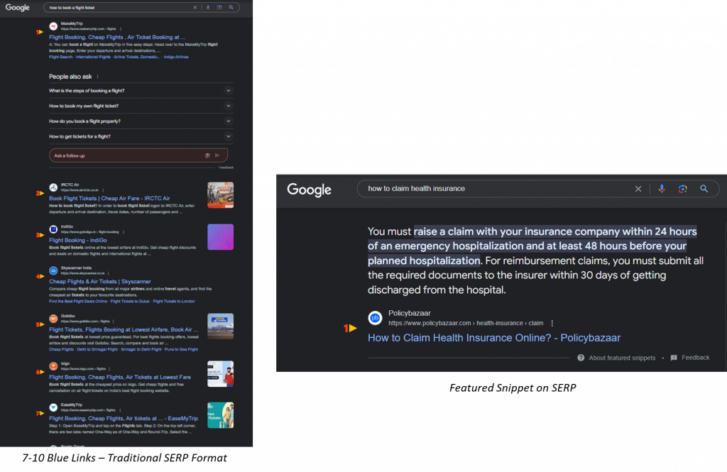Open the 'International Flights' sitelink
727x472 pixels.
click(93, 57)
